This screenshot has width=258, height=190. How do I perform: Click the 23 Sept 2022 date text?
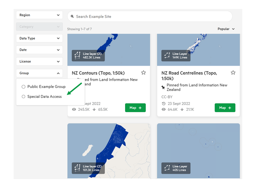[x=179, y=104]
